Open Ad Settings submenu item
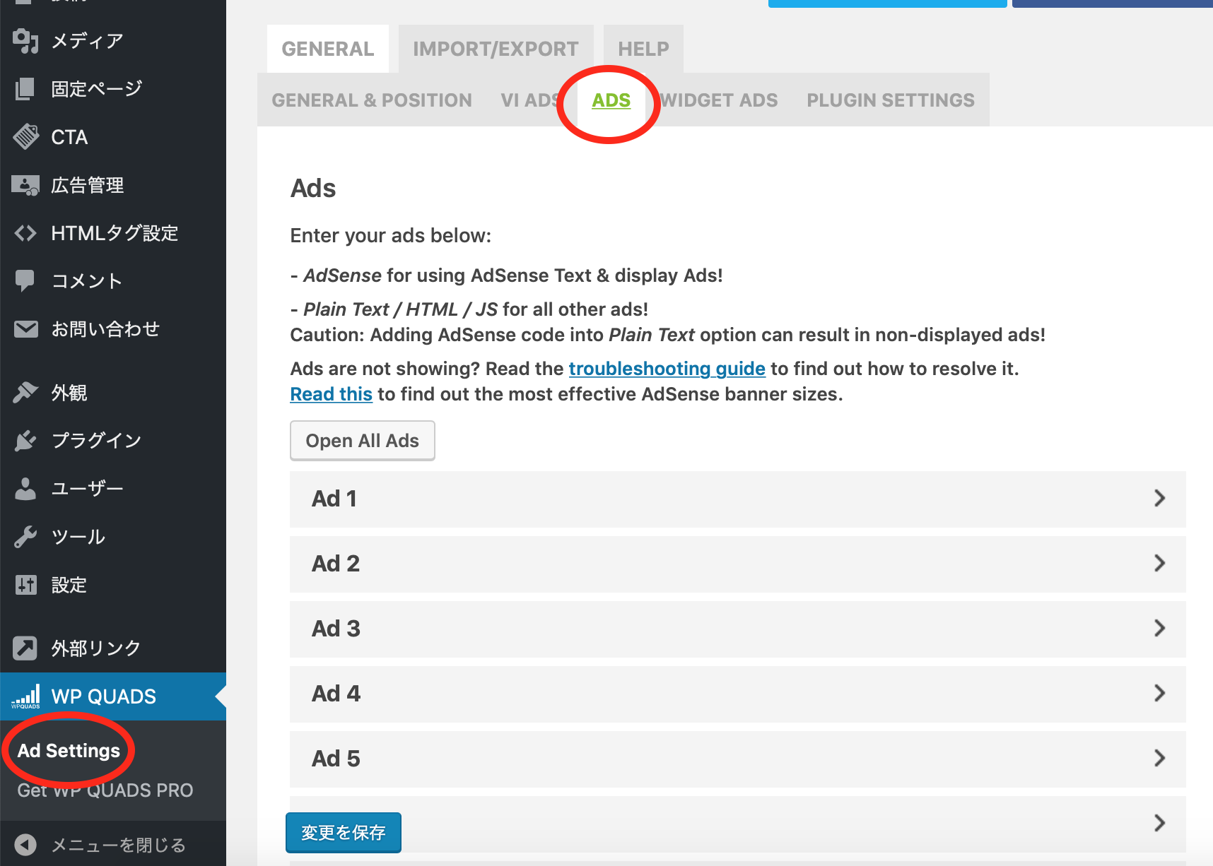Viewport: 1213px width, 866px height. coord(69,750)
